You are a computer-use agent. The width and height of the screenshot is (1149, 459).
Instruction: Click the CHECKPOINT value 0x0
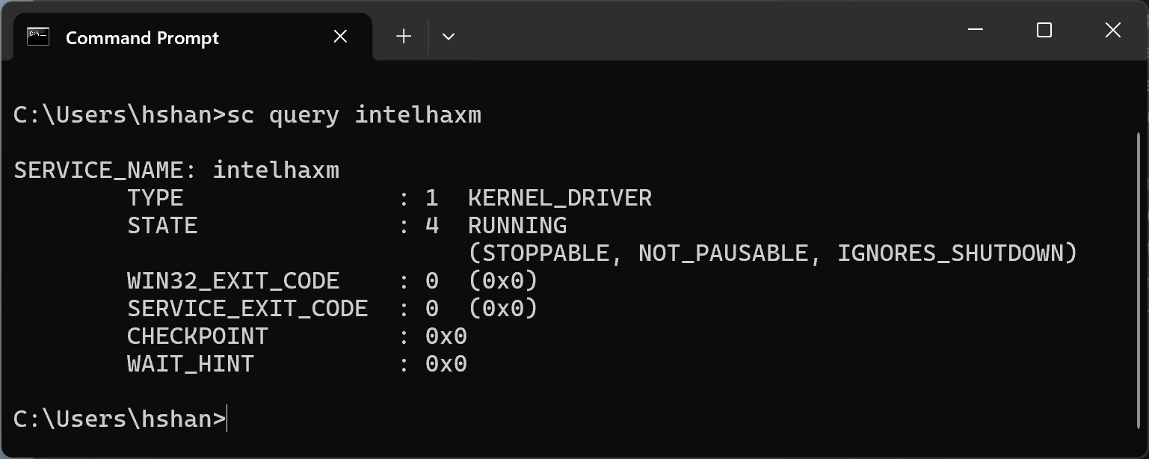(446, 336)
